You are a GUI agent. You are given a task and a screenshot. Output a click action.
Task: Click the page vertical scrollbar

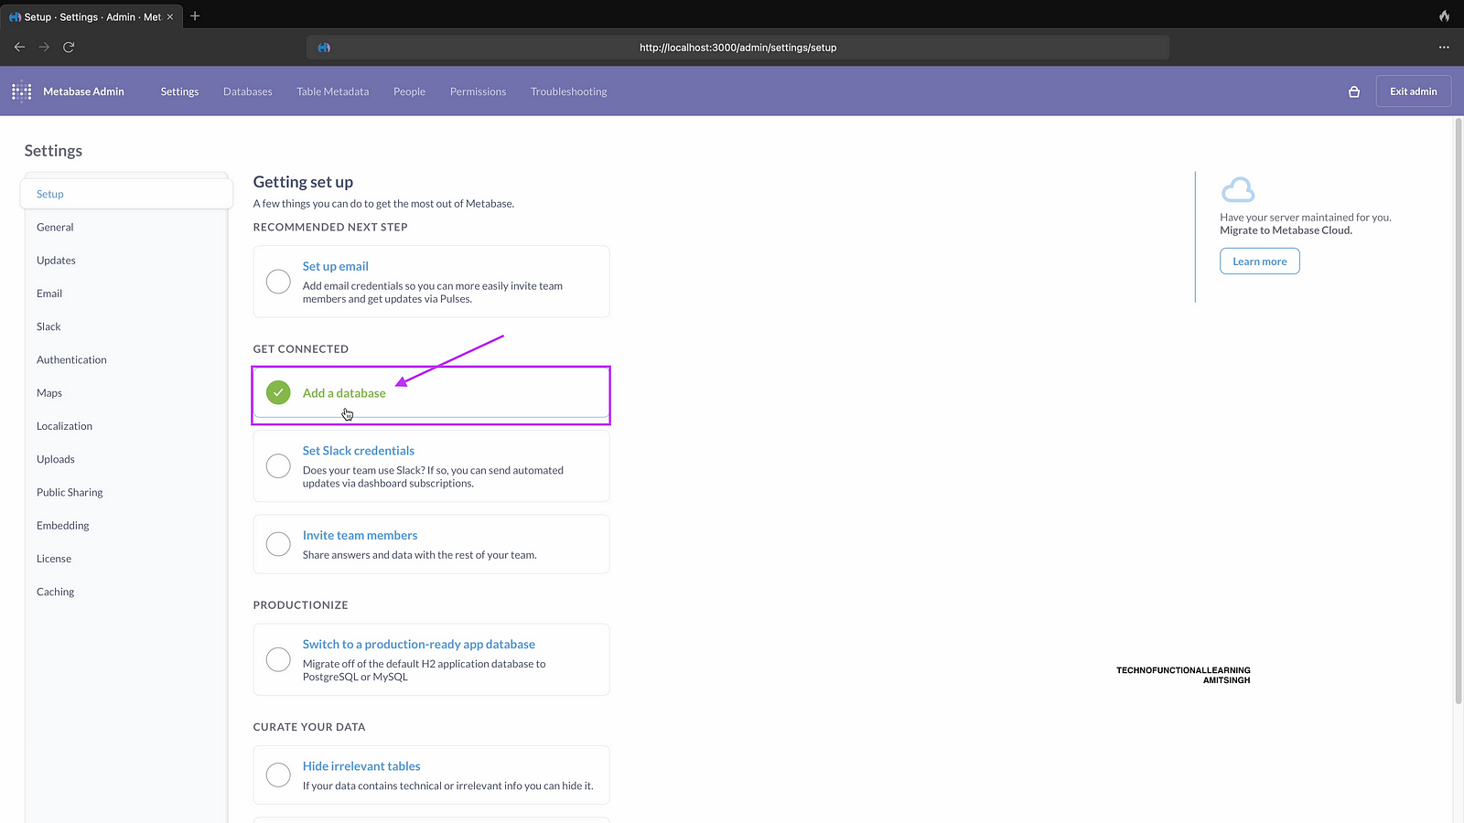[x=1459, y=411]
